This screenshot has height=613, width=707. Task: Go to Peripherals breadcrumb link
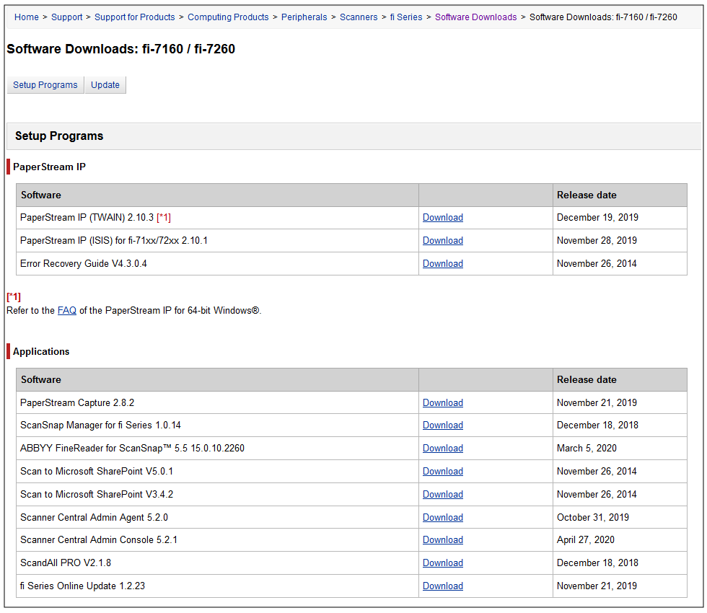[304, 17]
